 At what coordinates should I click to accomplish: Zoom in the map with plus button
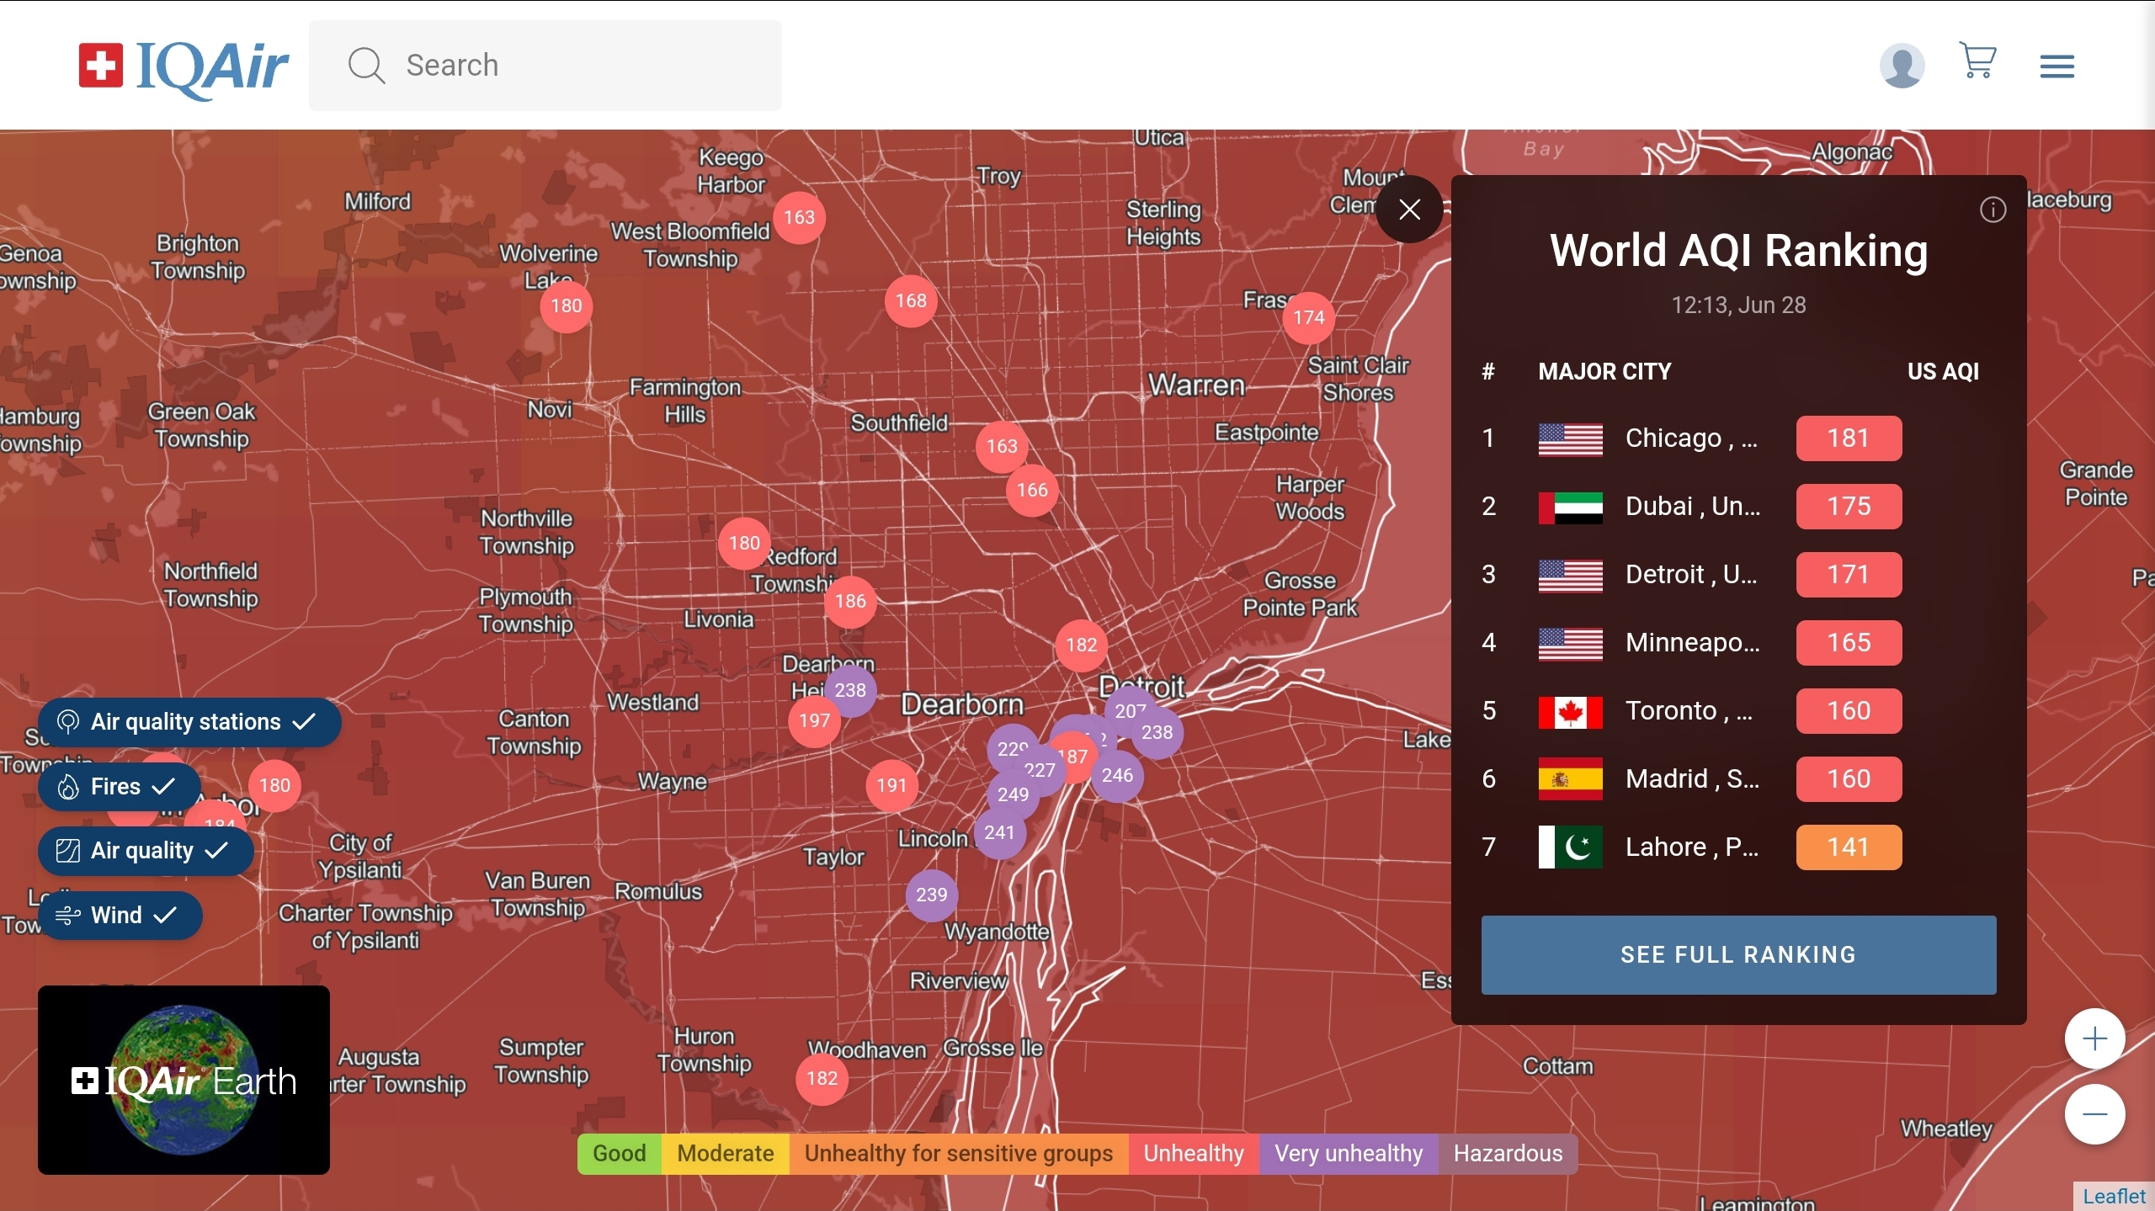pyautogui.click(x=2094, y=1038)
